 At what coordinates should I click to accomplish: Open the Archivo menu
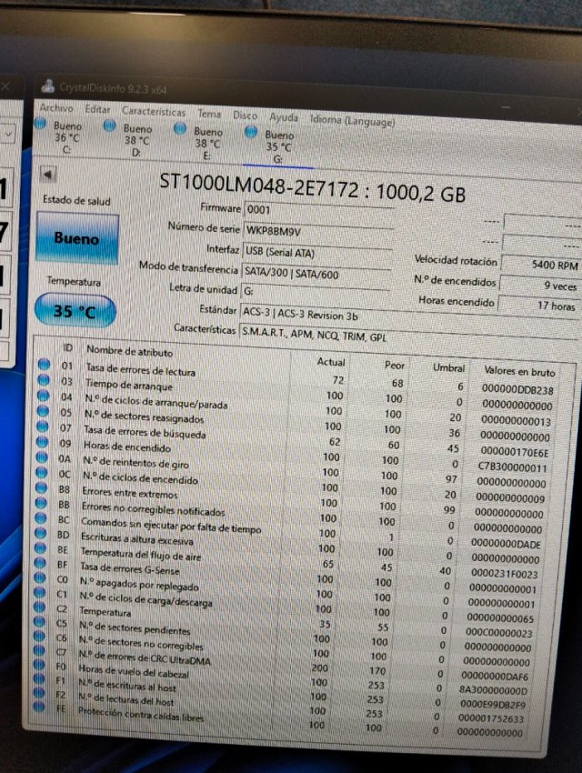[56, 108]
